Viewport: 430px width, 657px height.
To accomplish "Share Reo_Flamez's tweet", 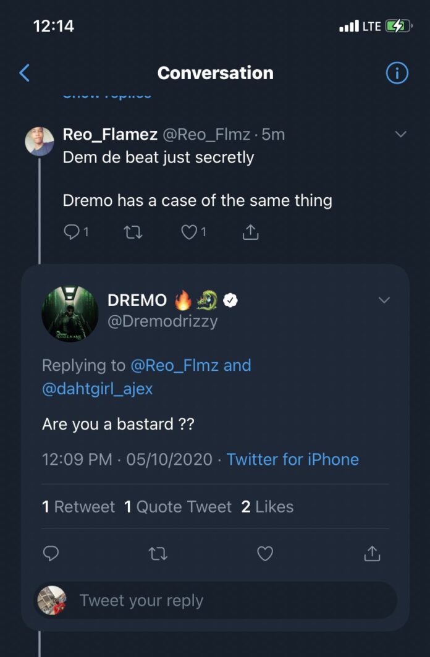I will (x=250, y=232).
